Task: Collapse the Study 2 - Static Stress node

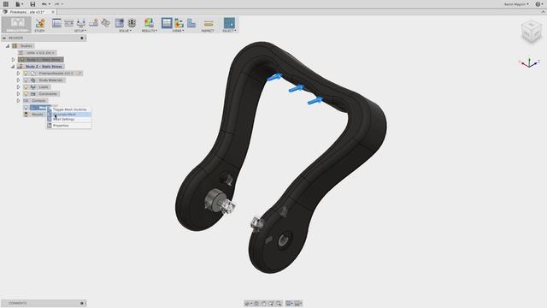Action: coord(13,67)
